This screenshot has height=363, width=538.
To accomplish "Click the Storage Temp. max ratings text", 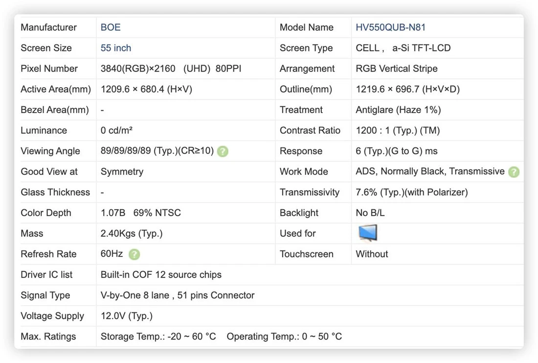I will point(158,337).
